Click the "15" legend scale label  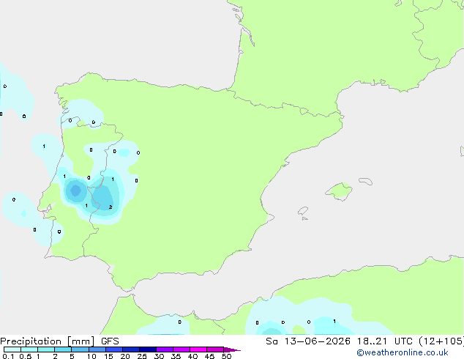[x=108, y=356]
